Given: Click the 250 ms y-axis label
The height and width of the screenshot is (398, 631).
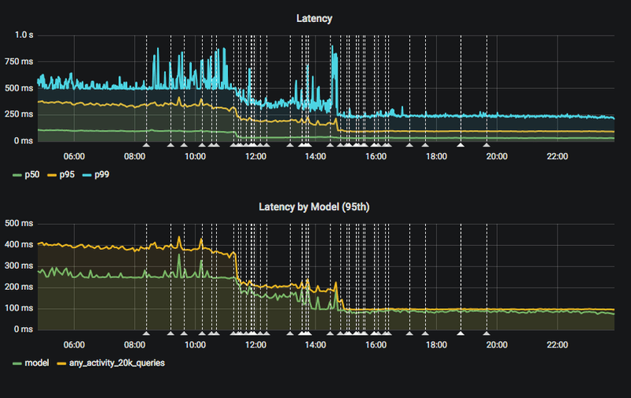Looking at the screenshot, I should point(19,114).
